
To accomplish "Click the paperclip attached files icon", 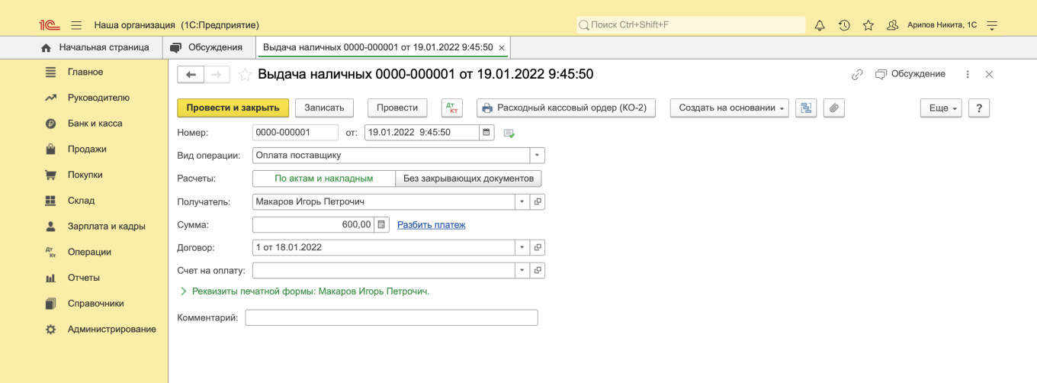I will (x=833, y=108).
